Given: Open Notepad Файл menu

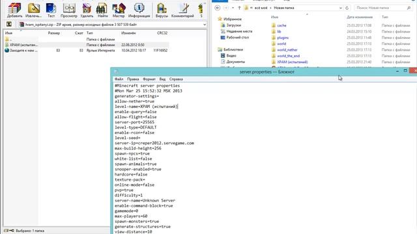Looking at the screenshot, I should pyautogui.click(x=119, y=79).
